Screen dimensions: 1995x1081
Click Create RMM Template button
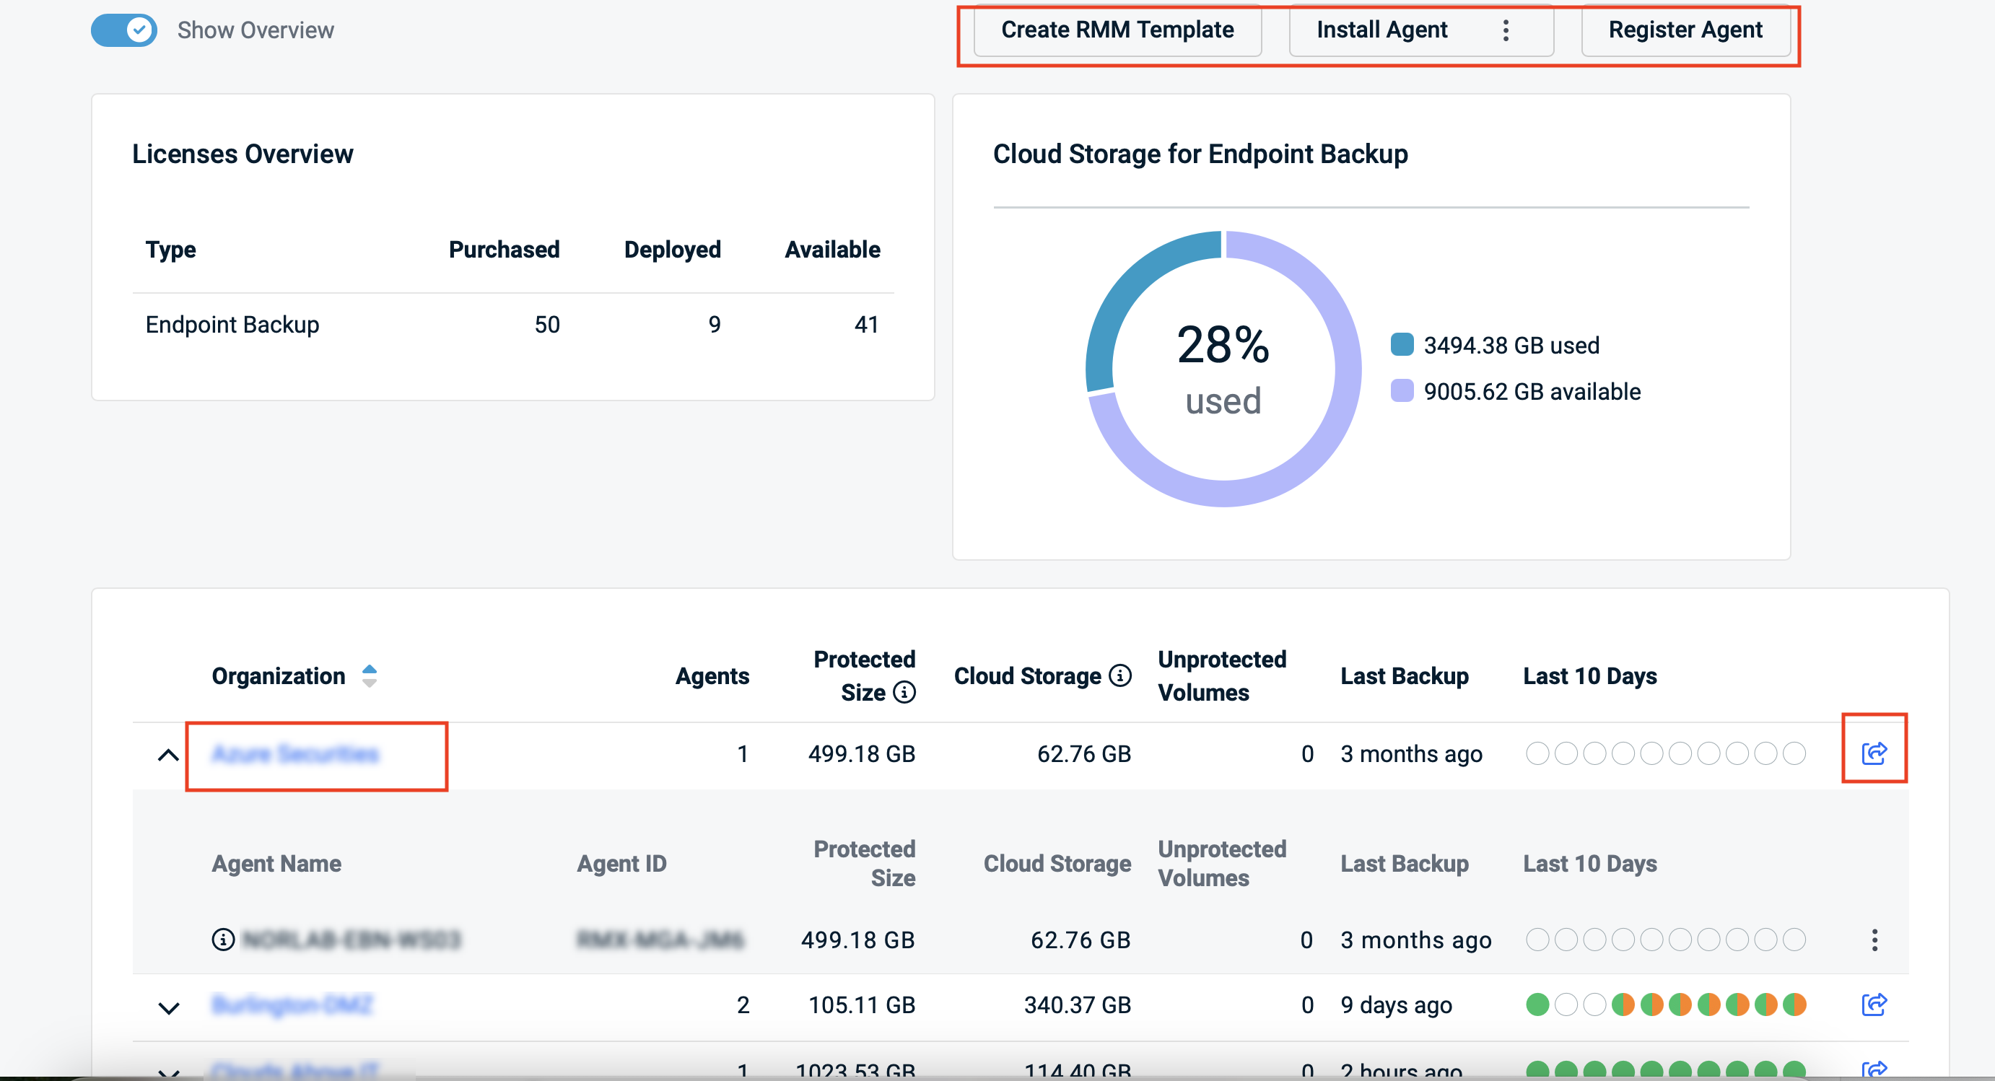click(x=1117, y=30)
